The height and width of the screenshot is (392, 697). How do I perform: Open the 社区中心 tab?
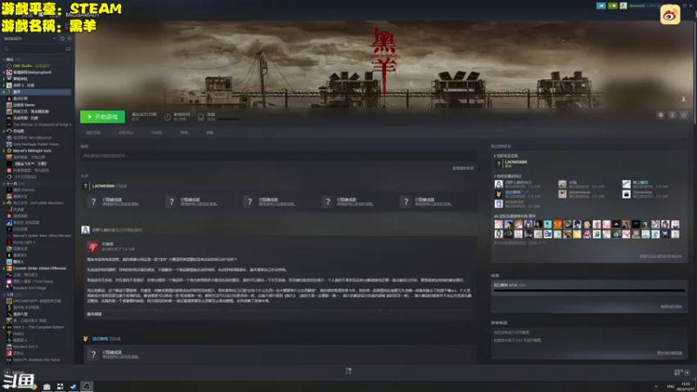(125, 132)
